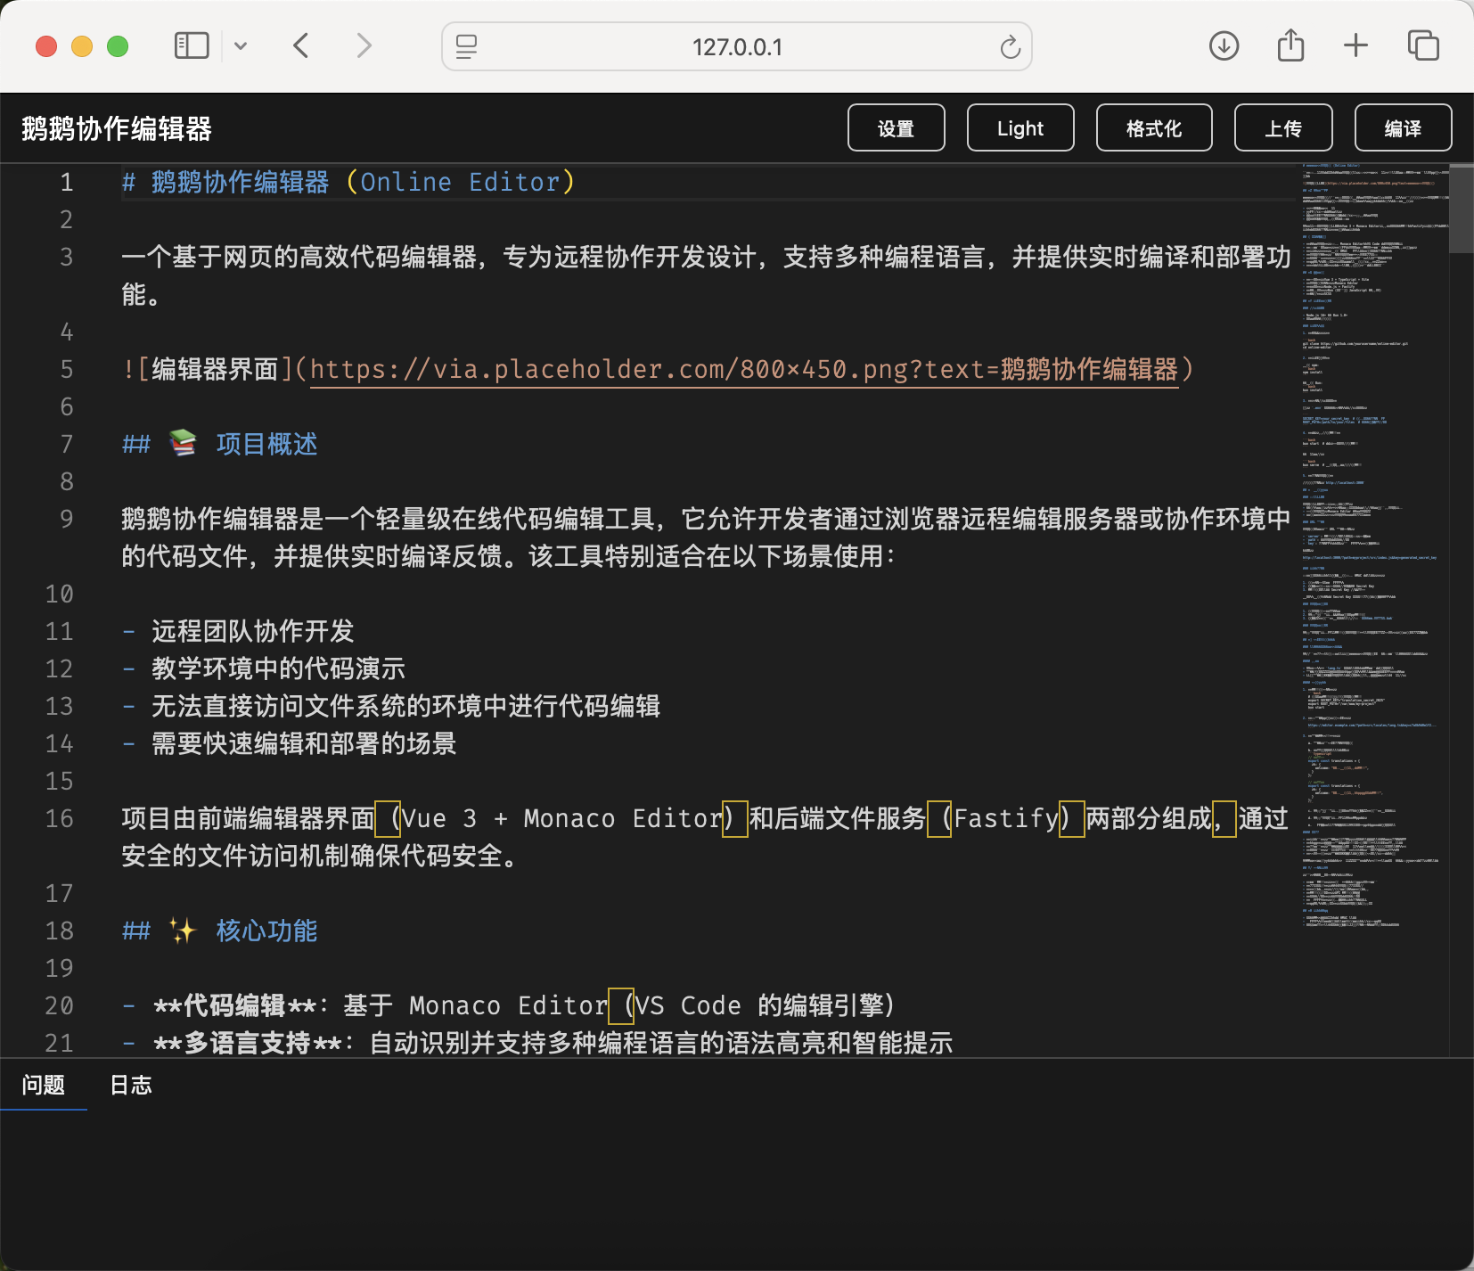
Task: Click the forward navigation arrow
Action: [x=364, y=45]
